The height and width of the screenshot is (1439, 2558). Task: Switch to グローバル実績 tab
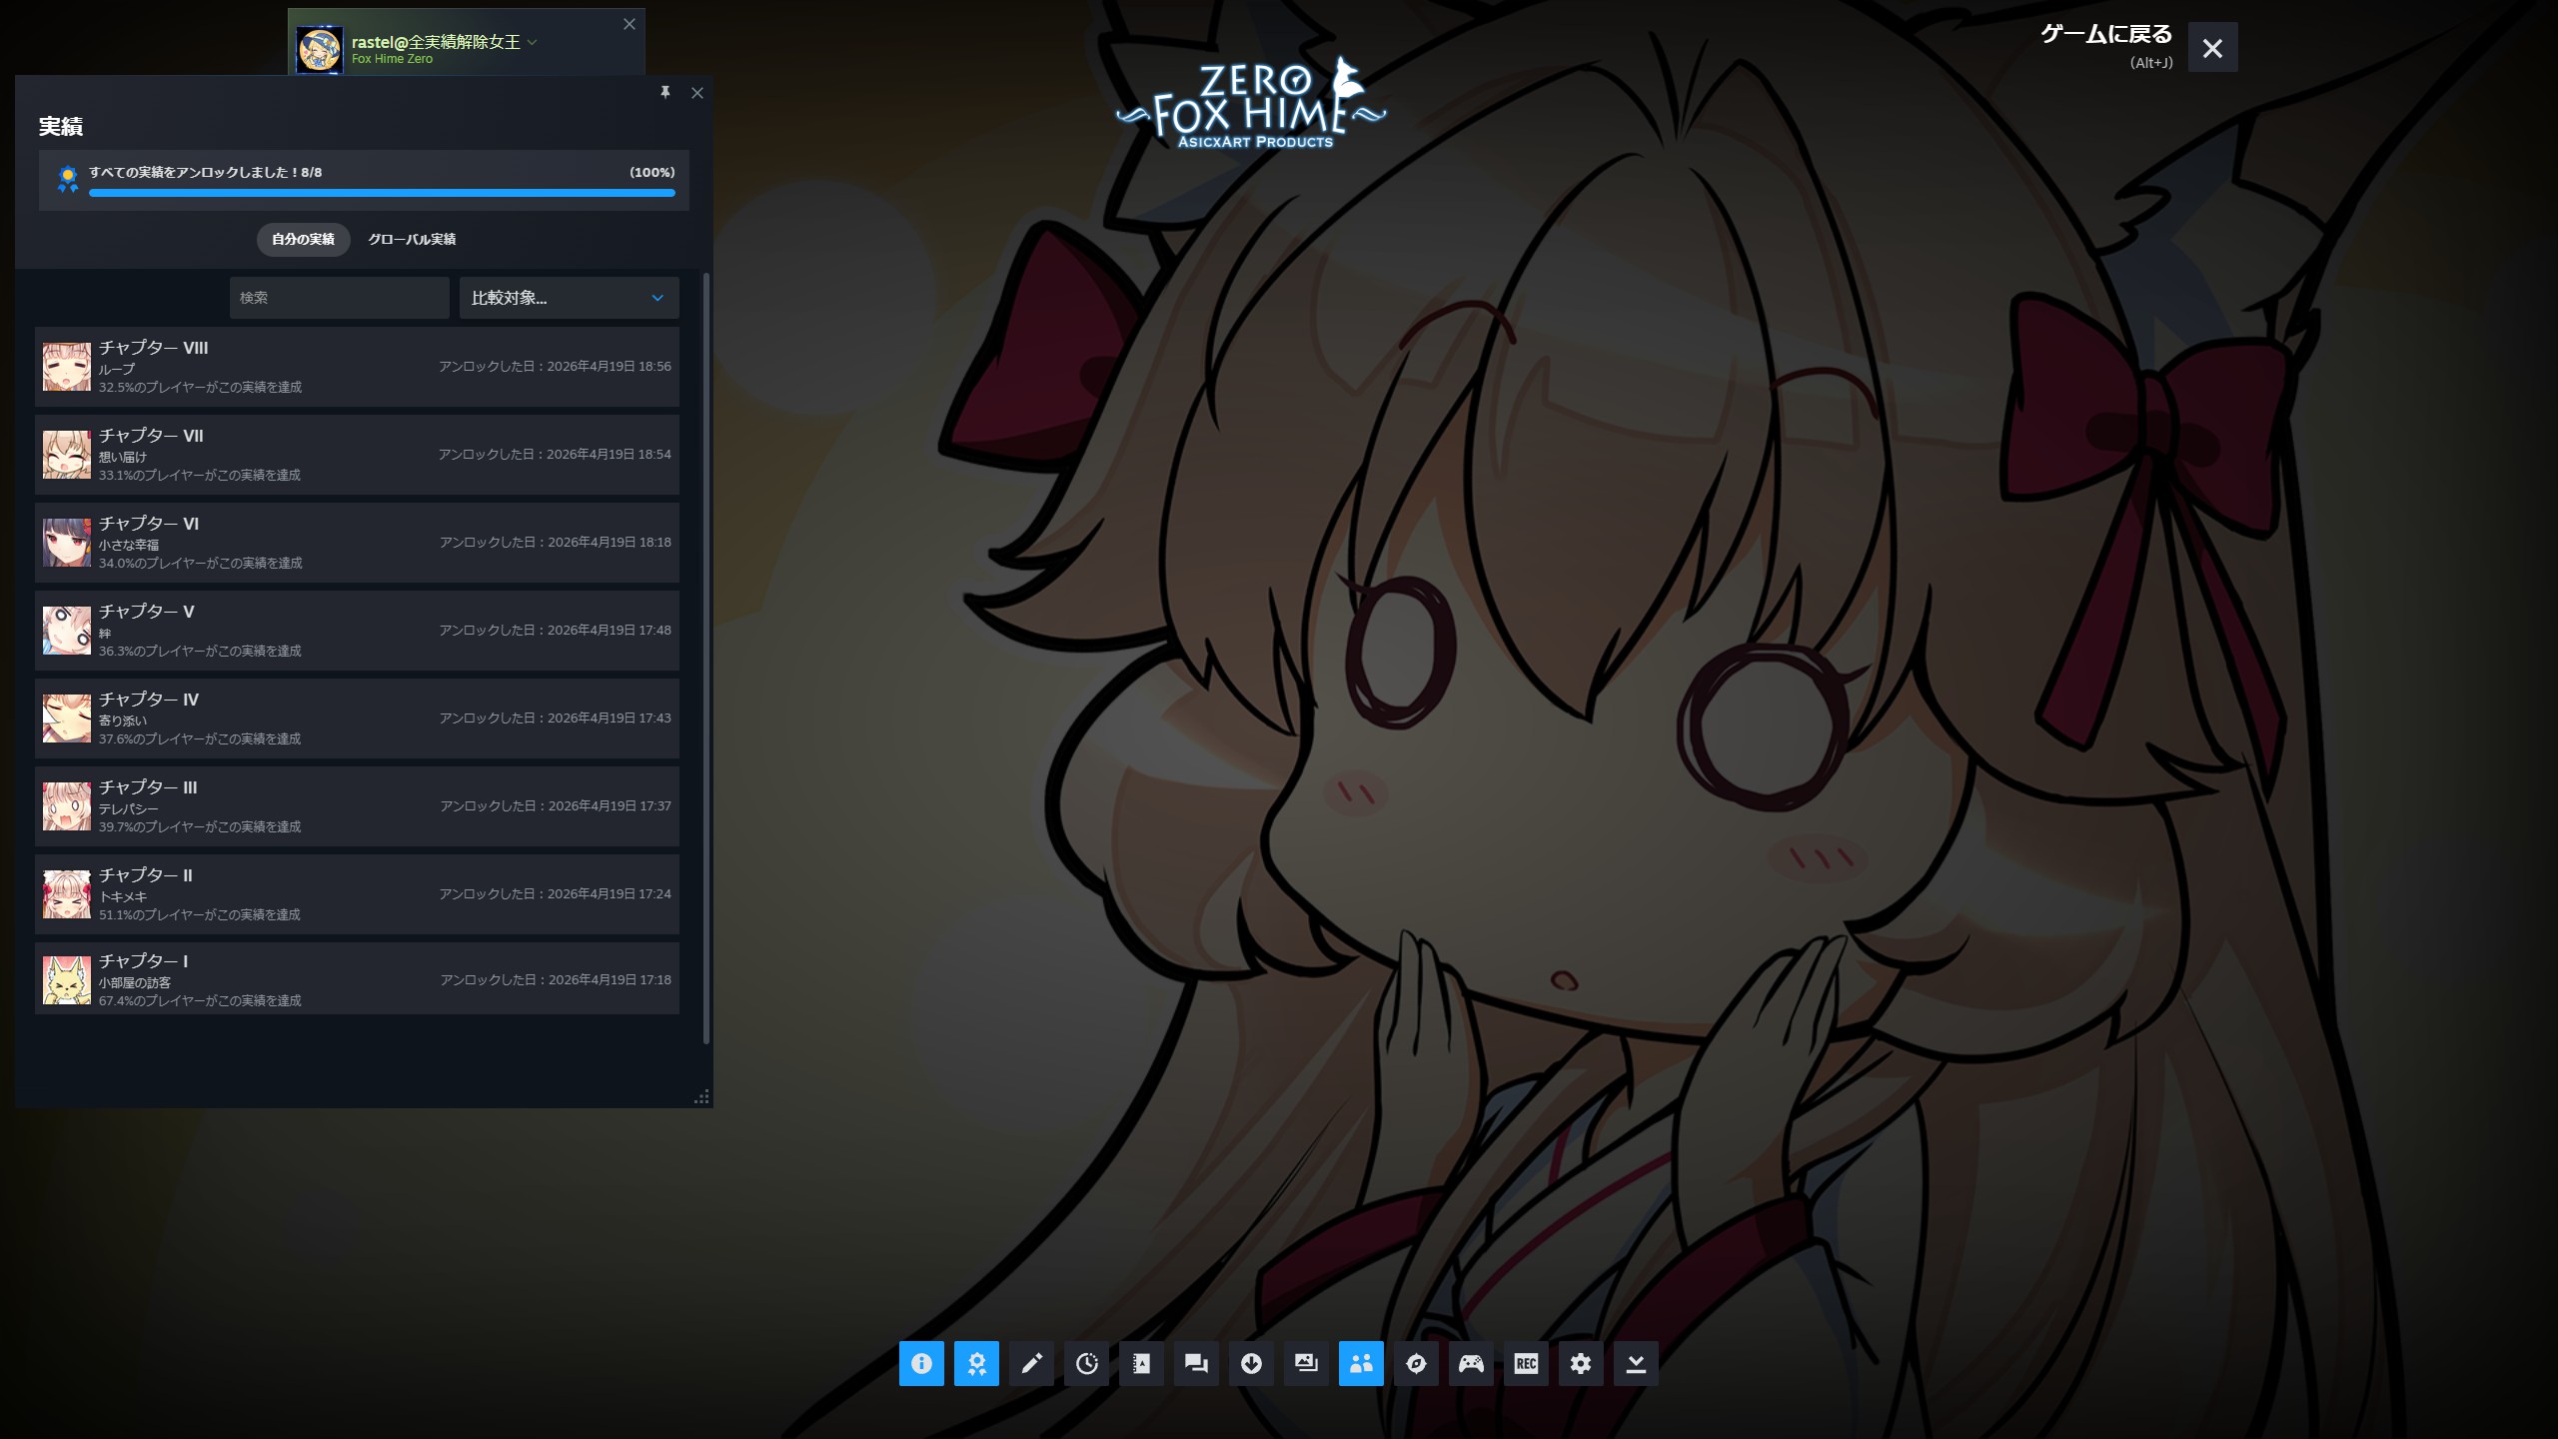(412, 239)
